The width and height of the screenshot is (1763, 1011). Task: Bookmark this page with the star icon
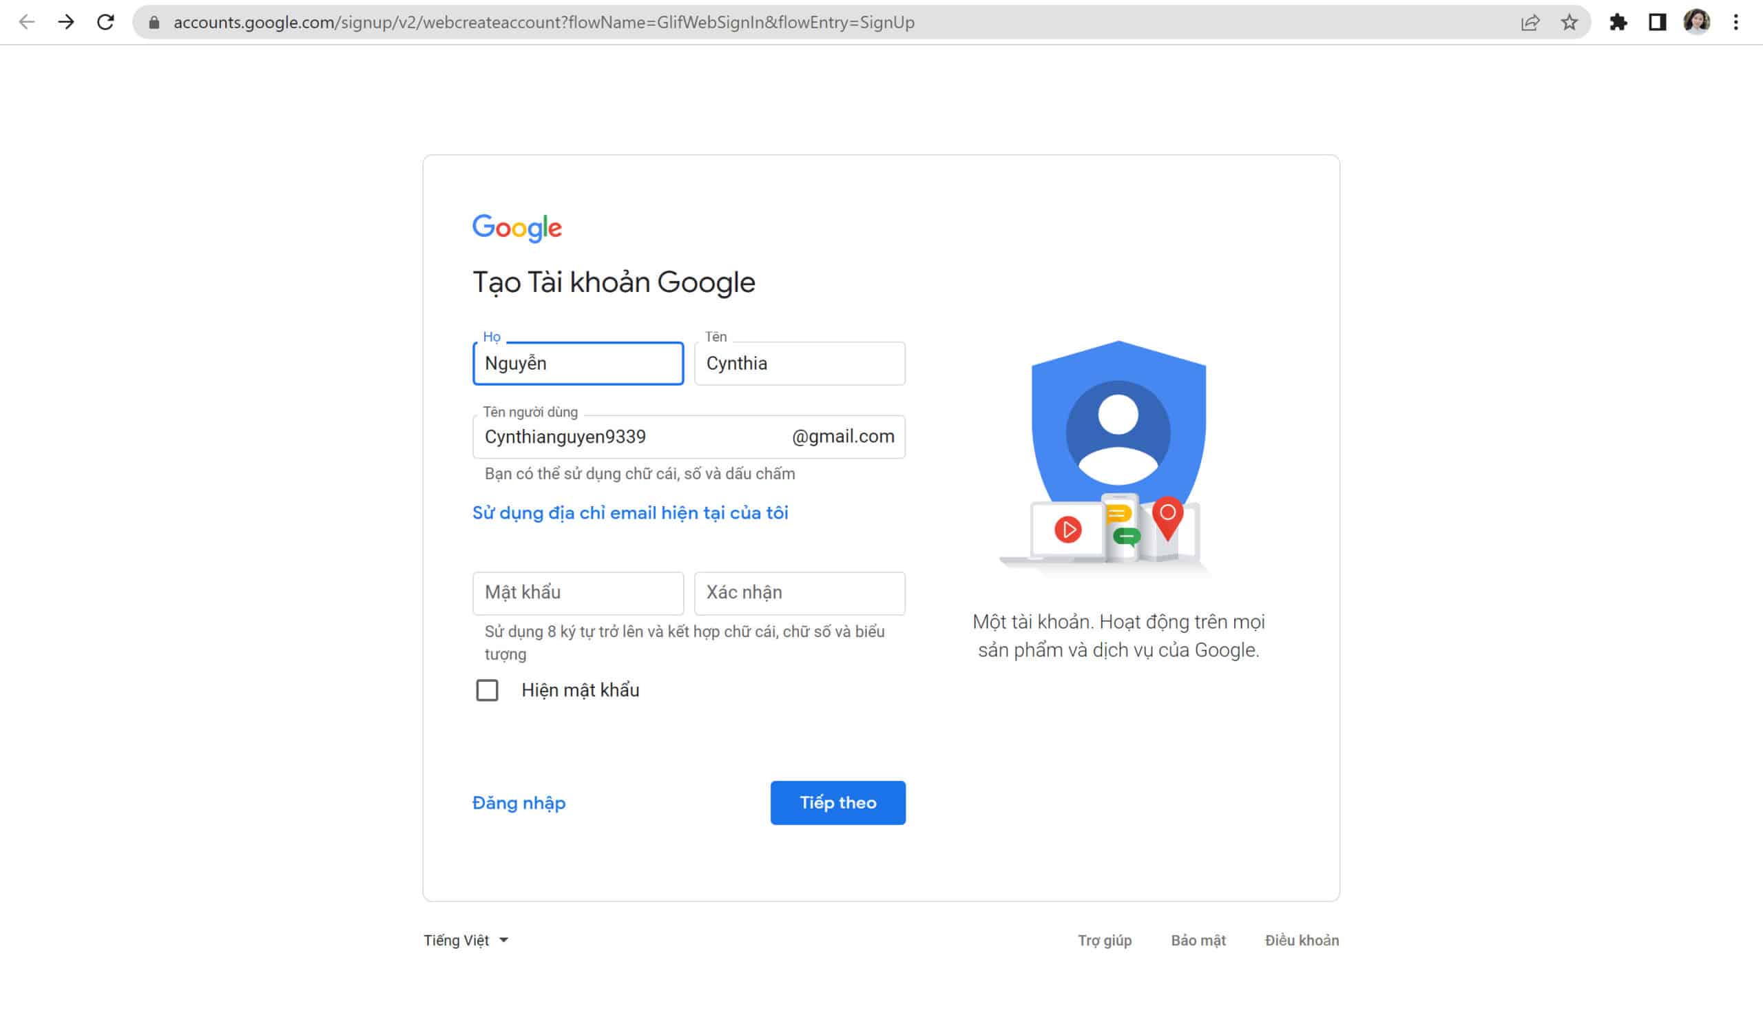(1569, 23)
